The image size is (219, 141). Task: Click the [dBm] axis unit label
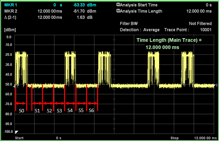pyautogui.click(x=10, y=30)
